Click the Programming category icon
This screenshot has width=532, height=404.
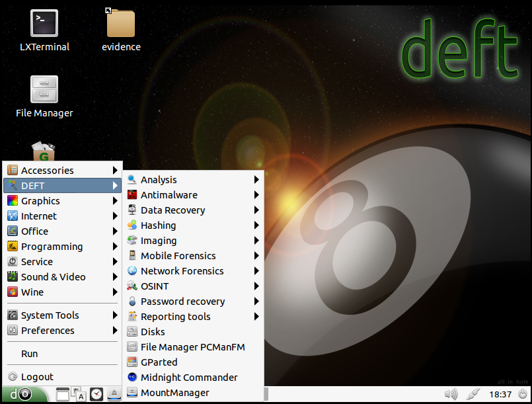click(x=13, y=247)
